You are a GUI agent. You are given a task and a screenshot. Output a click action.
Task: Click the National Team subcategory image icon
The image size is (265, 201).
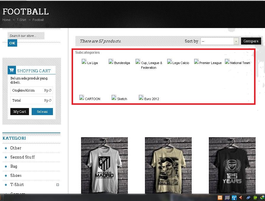[227, 62]
